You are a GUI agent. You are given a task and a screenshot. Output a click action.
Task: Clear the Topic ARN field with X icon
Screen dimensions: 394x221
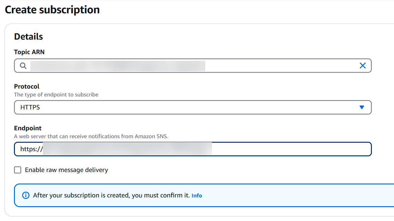[x=362, y=66]
